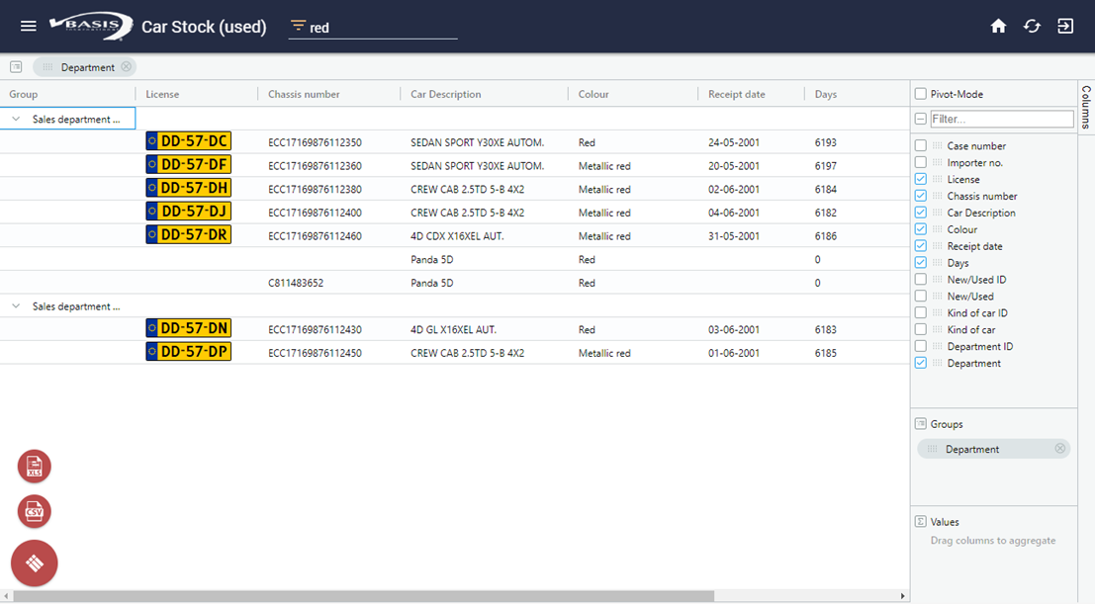Check the Importer no. column

point(921,162)
